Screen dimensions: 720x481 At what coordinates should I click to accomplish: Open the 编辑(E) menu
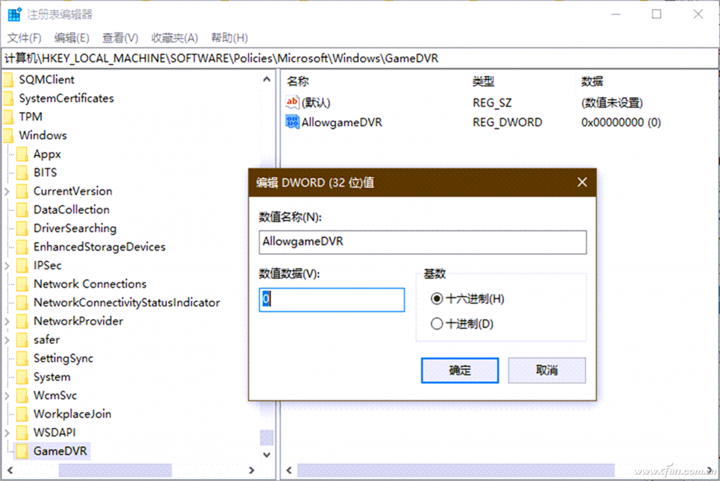pyautogui.click(x=71, y=38)
